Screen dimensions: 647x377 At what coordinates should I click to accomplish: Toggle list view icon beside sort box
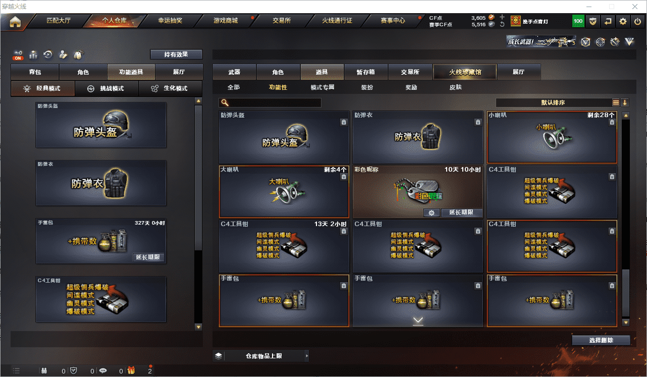click(616, 102)
